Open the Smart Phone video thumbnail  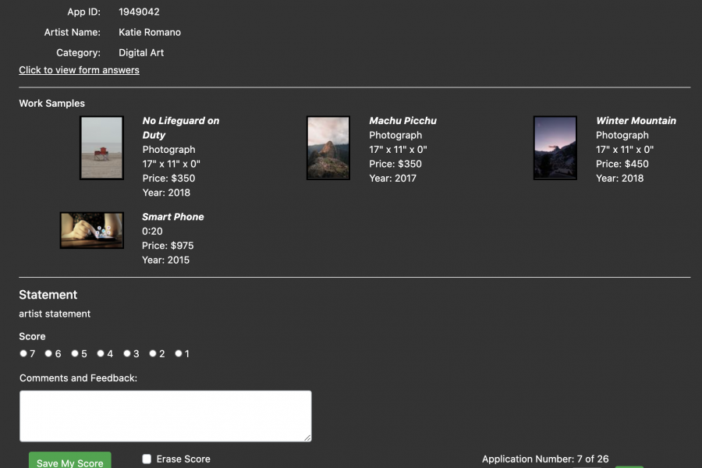(x=92, y=230)
